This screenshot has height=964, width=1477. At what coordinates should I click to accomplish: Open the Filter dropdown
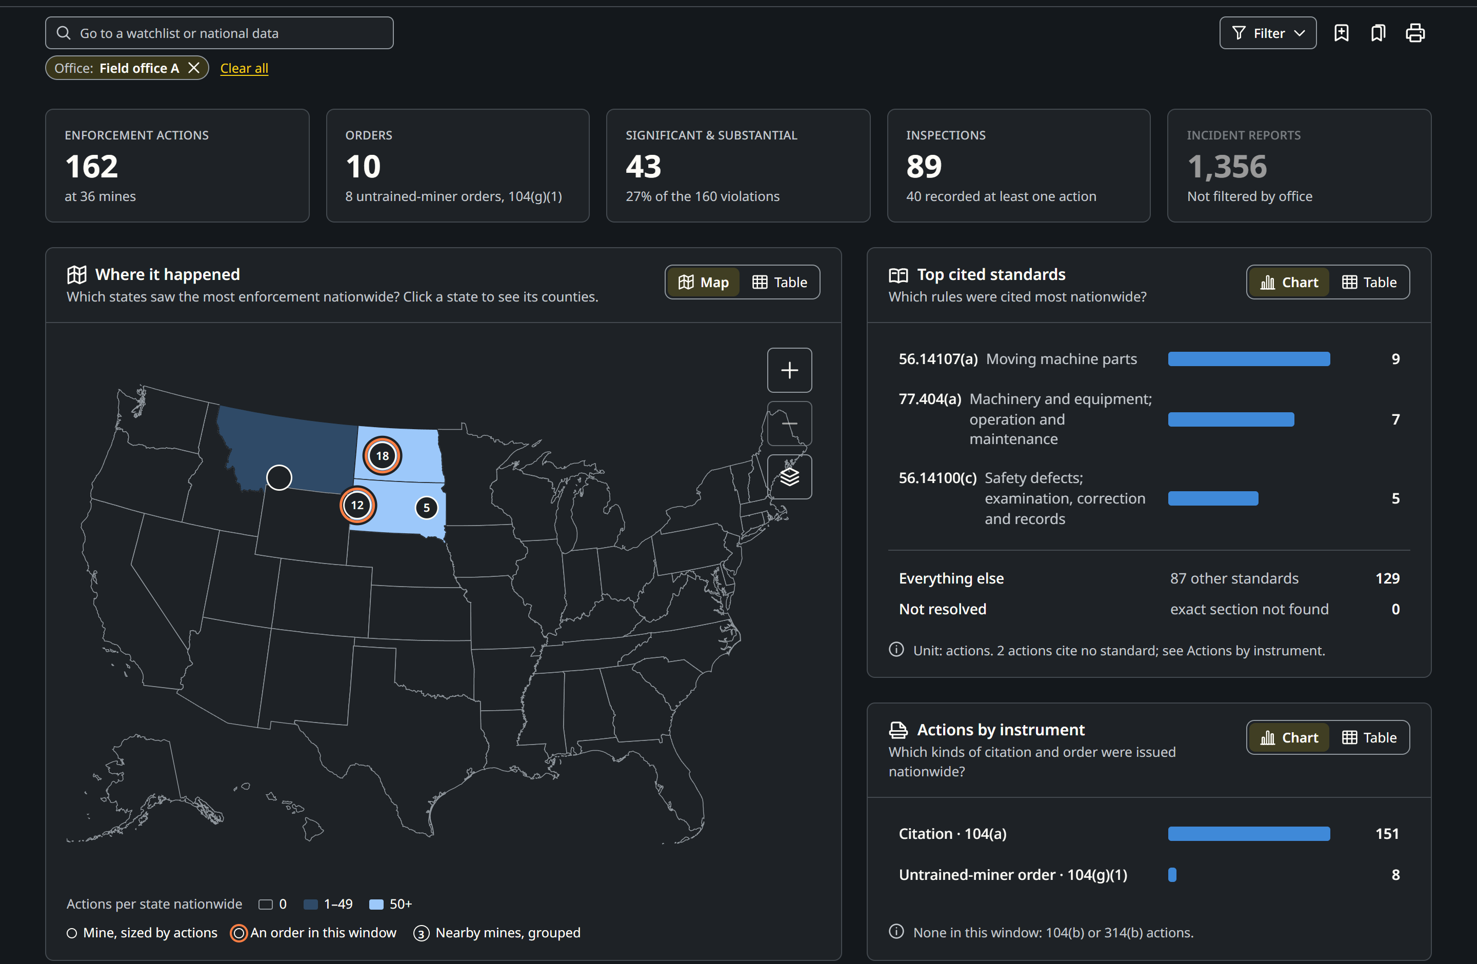tap(1267, 33)
